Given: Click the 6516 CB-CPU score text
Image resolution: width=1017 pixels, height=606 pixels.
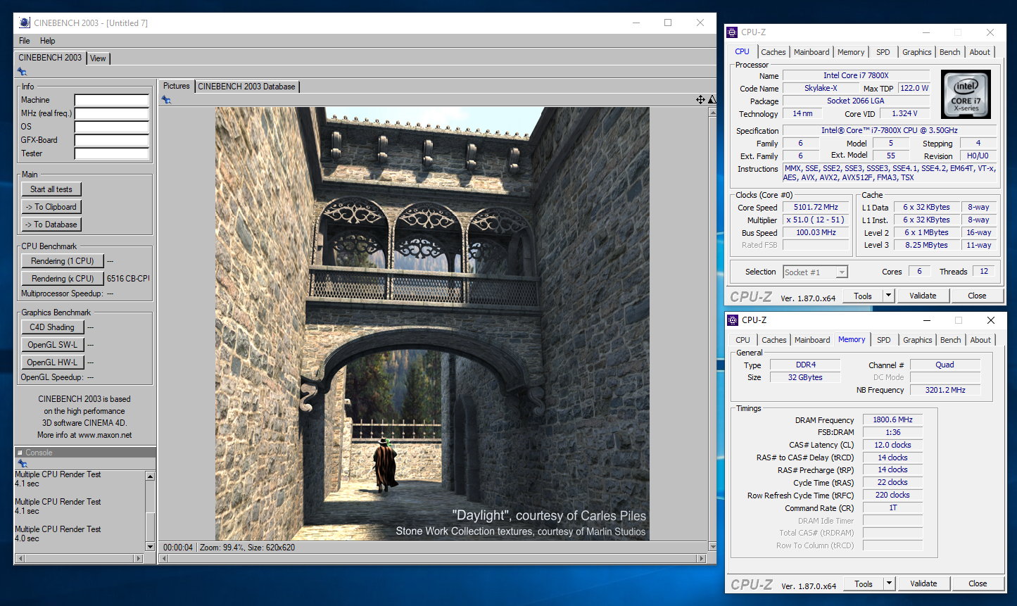Looking at the screenshot, I should (x=128, y=279).
